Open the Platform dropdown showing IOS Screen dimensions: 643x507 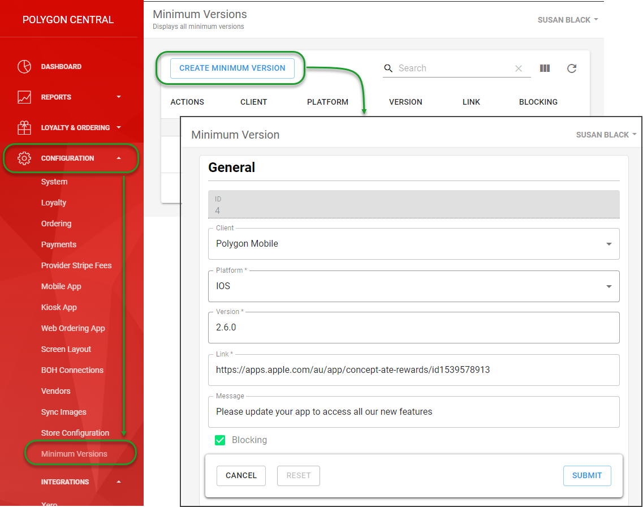click(414, 286)
